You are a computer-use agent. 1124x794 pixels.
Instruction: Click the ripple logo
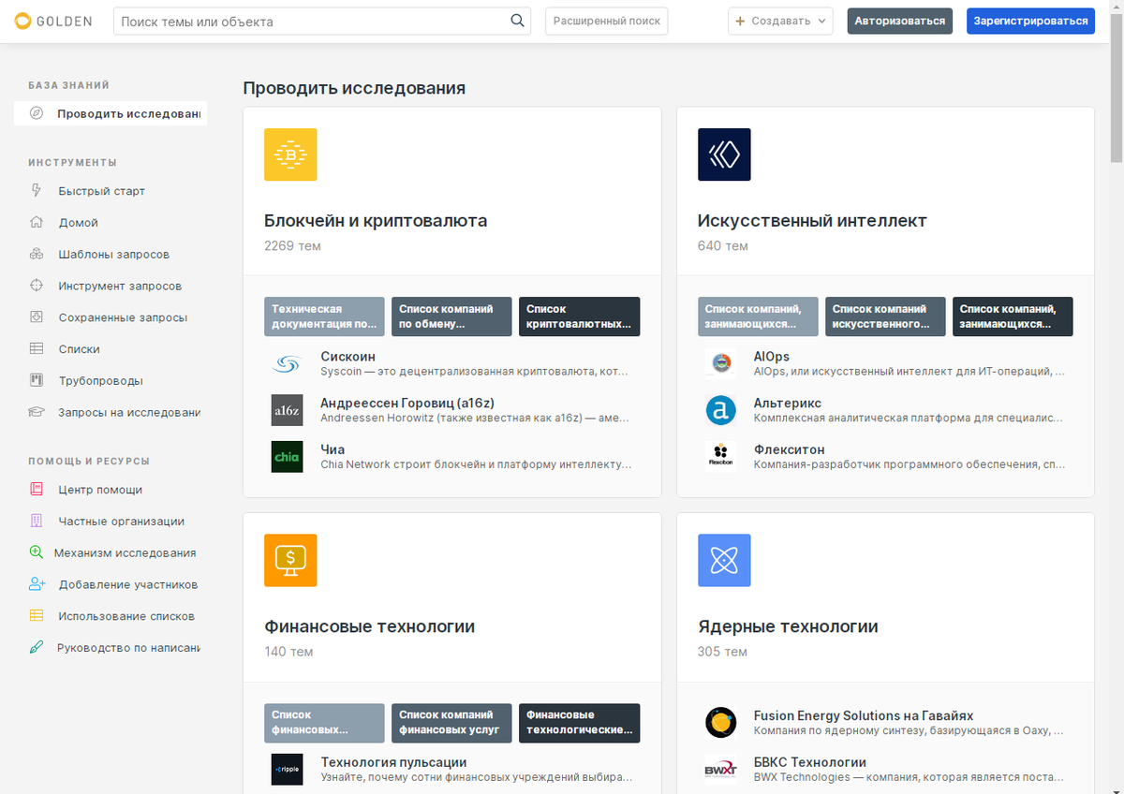(287, 769)
